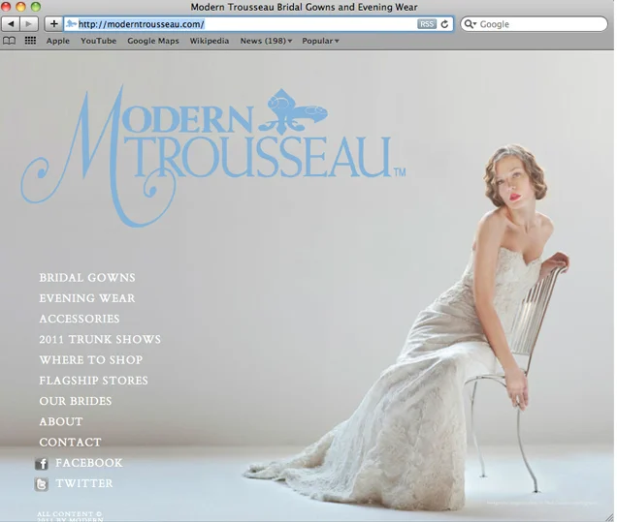This screenshot has height=522, width=617.
Task: Click the window resize grip corner
Action: point(609,517)
